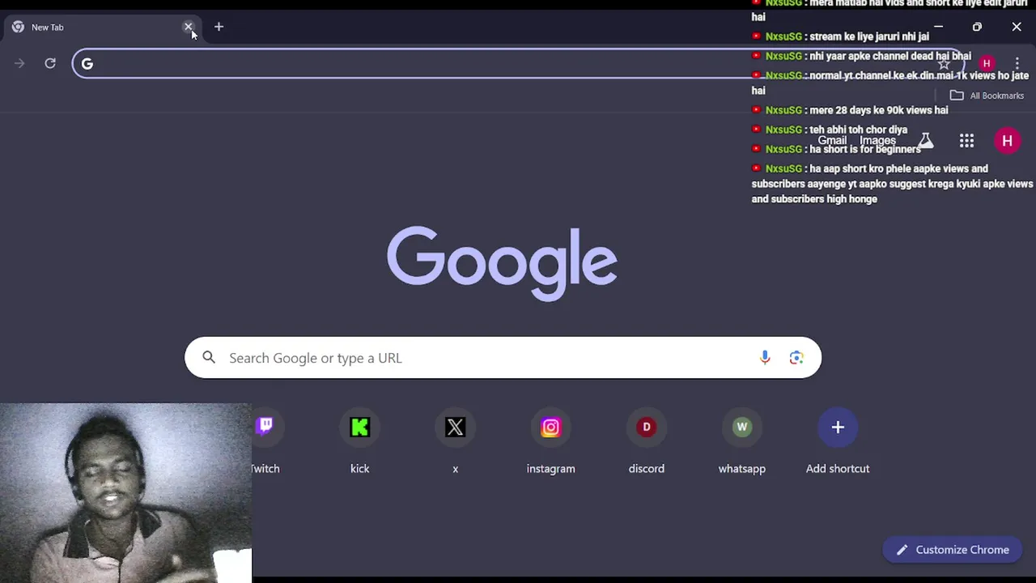Reload the current page
Screen dimensions: 1036x583
click(50, 63)
